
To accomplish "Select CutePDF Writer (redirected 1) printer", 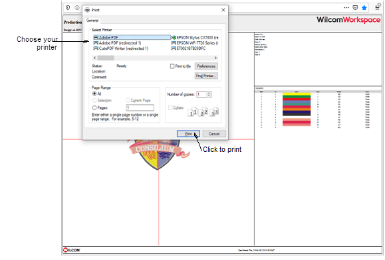I will pos(121,48).
